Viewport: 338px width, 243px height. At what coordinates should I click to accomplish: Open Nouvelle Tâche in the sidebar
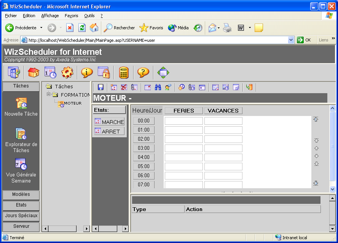pyautogui.click(x=21, y=107)
